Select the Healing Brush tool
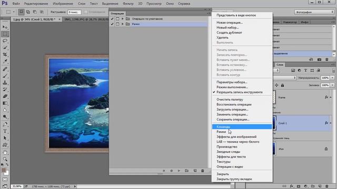Image resolution: width=337 pixels, height=189 pixels. click(x=5, y=69)
